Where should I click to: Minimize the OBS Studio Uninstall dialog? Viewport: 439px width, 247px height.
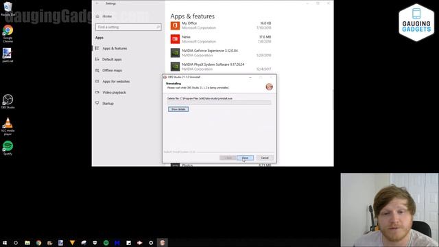250,77
